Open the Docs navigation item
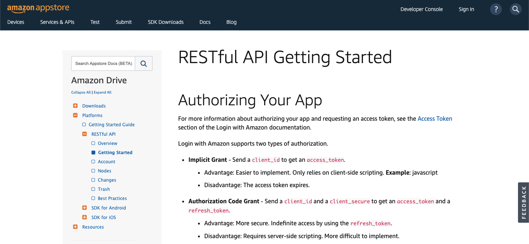The width and height of the screenshot is (529, 244). click(x=205, y=22)
